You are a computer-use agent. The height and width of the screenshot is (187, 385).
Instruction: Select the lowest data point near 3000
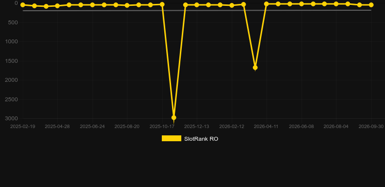coord(174,118)
